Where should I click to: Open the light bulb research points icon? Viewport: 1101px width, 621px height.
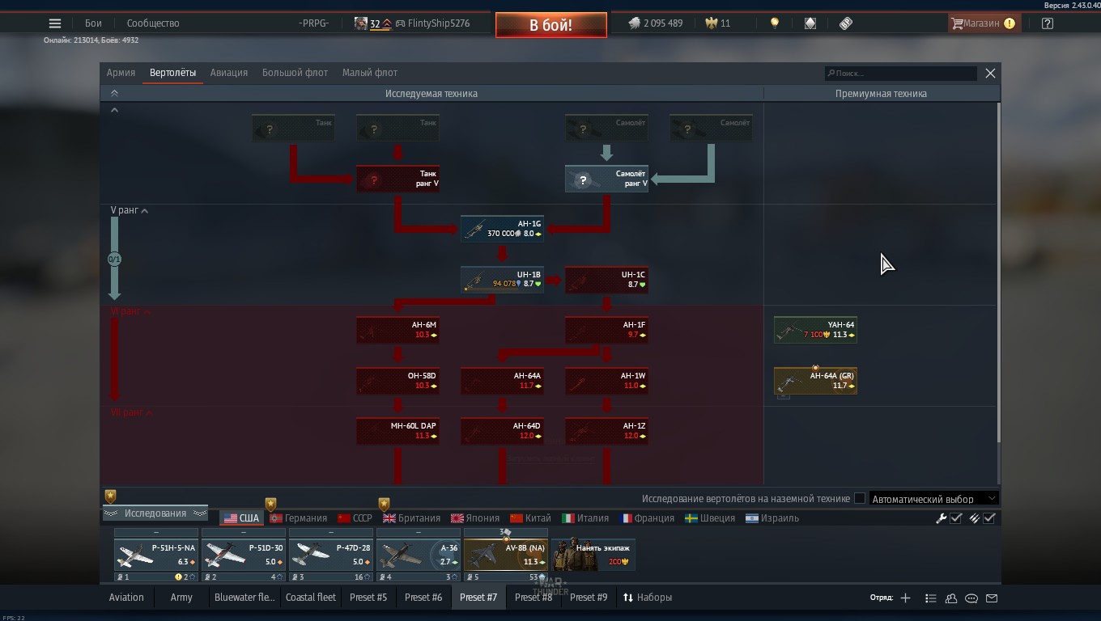(775, 23)
